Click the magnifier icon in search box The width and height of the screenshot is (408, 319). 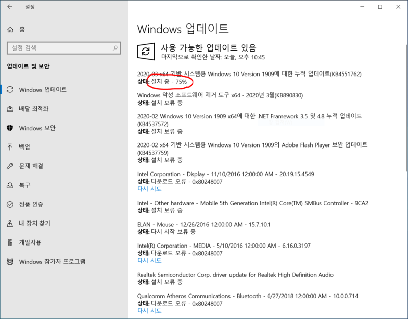(115, 48)
